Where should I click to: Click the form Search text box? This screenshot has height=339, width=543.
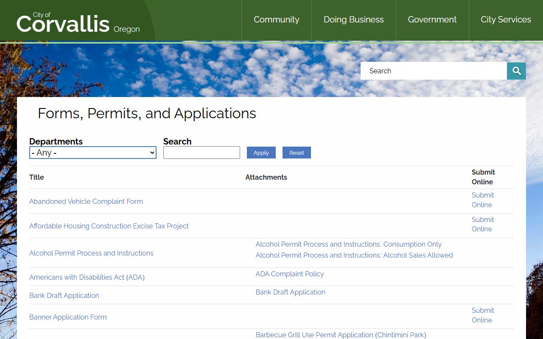[202, 153]
